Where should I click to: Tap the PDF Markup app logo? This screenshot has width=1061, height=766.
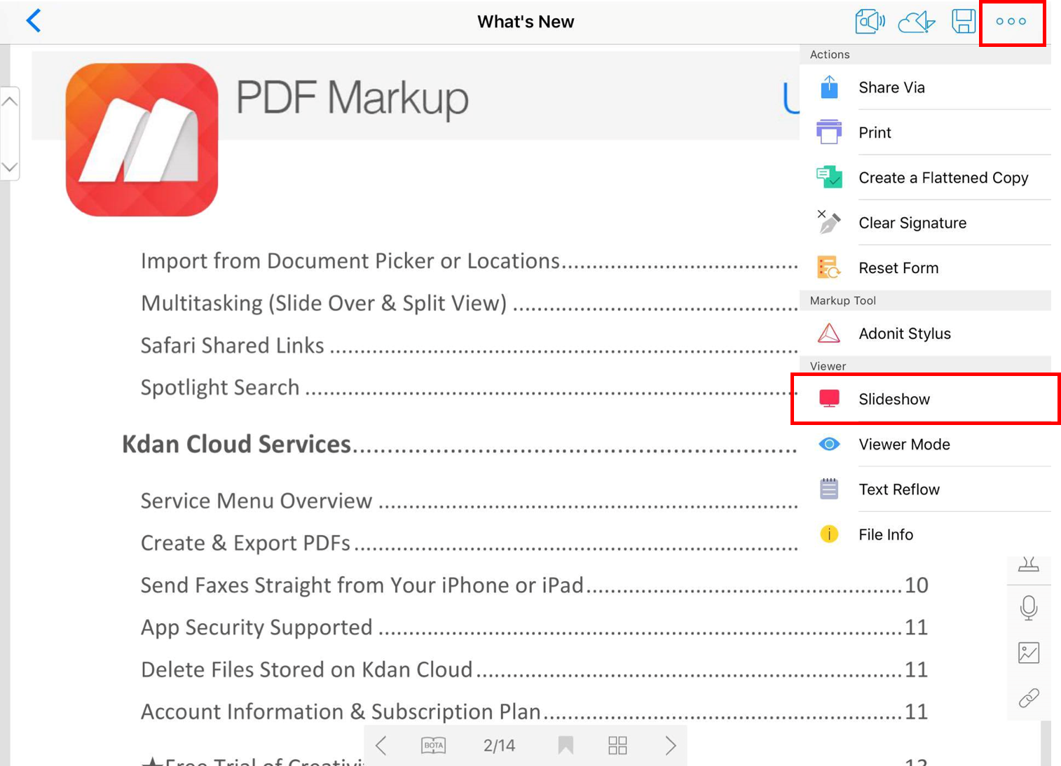tap(142, 139)
